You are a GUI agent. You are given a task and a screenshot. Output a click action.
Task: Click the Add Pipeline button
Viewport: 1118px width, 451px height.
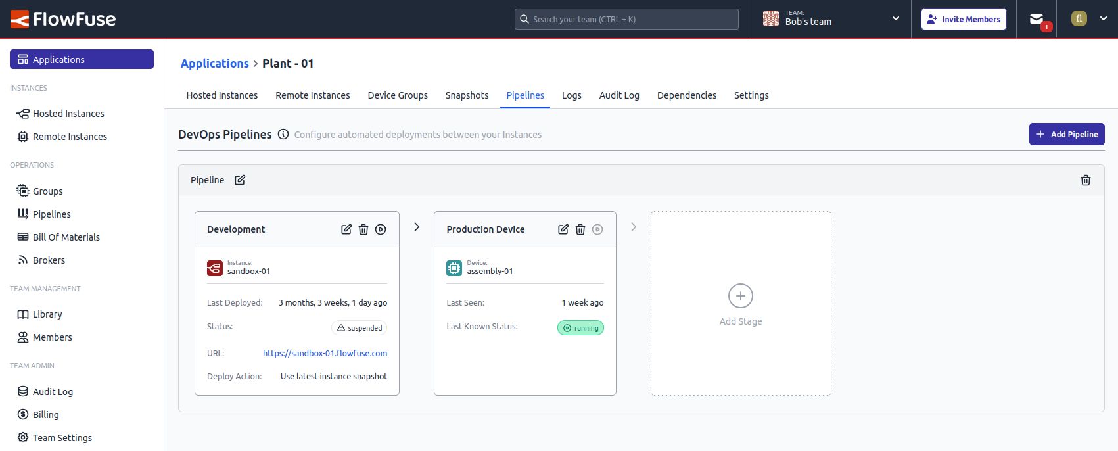pyautogui.click(x=1067, y=134)
